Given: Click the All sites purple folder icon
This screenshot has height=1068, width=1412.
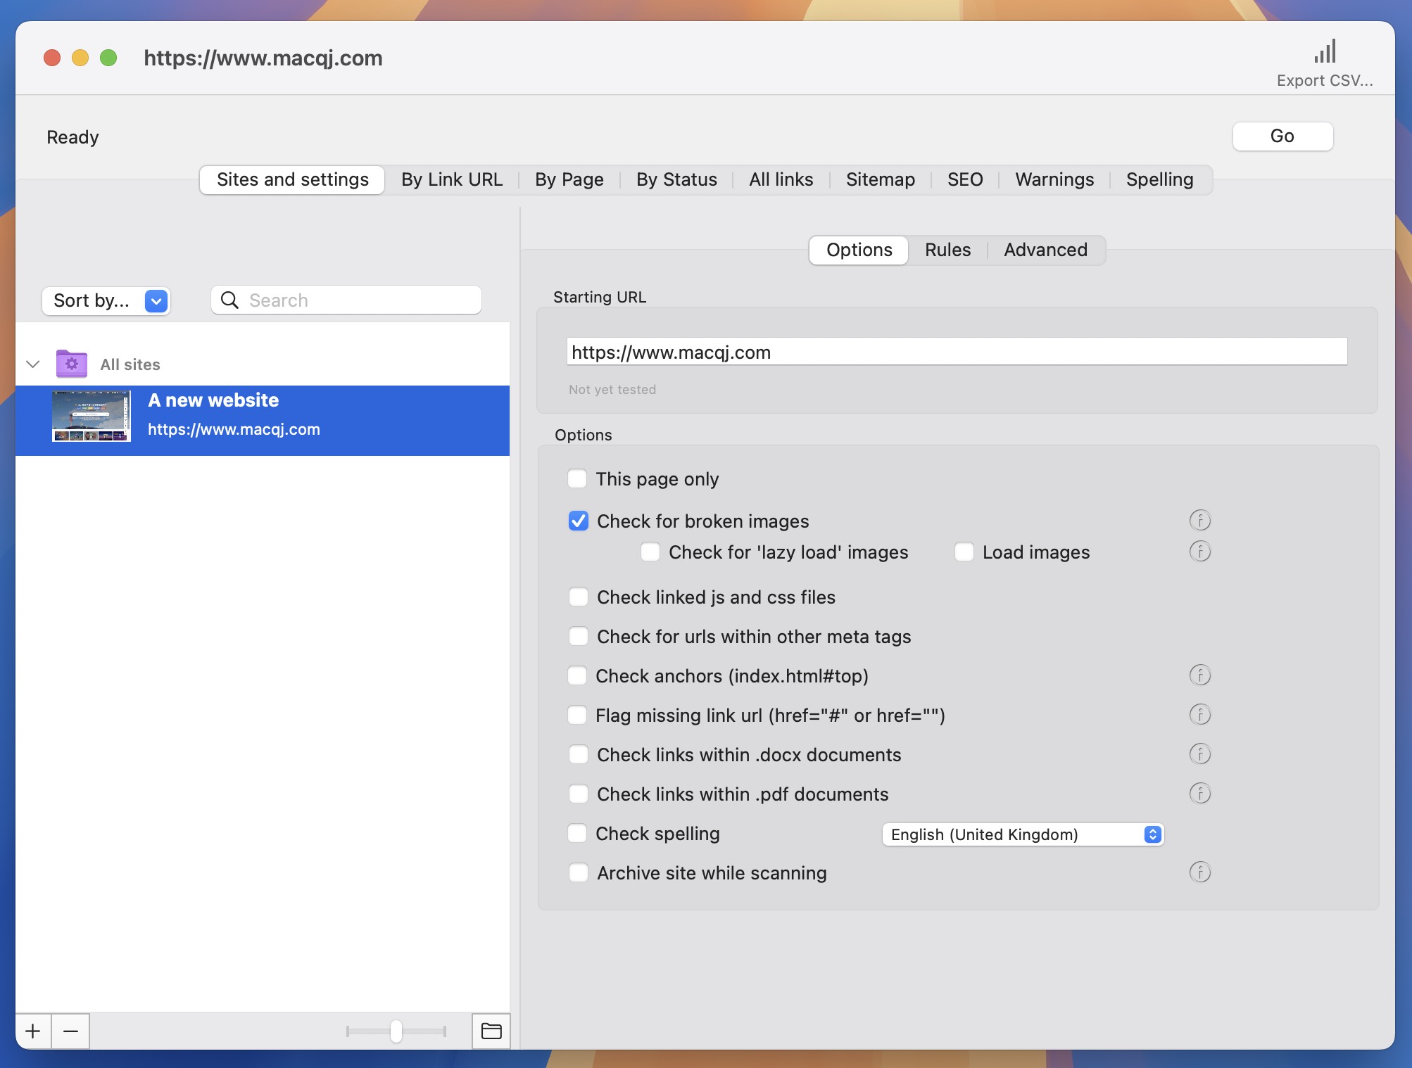Looking at the screenshot, I should pos(72,364).
